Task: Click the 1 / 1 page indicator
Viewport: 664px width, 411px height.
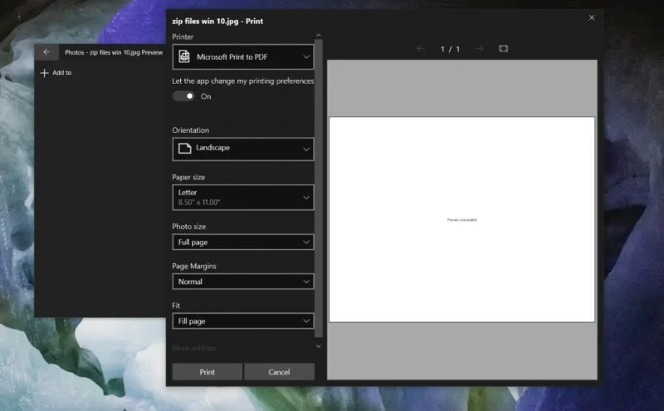Action: point(450,49)
